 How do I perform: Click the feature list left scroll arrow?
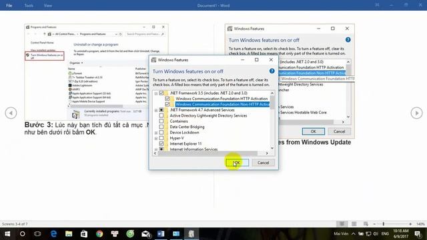(155, 153)
